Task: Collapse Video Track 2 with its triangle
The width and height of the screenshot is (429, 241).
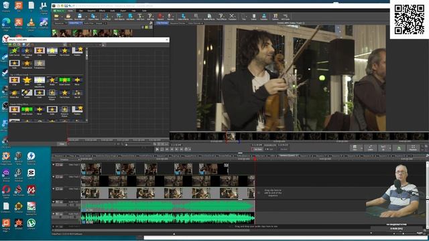Action: click(x=54, y=177)
